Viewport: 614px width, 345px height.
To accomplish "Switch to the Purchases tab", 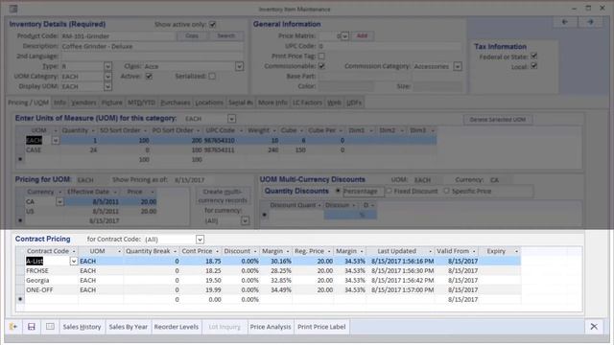I will (x=176, y=103).
